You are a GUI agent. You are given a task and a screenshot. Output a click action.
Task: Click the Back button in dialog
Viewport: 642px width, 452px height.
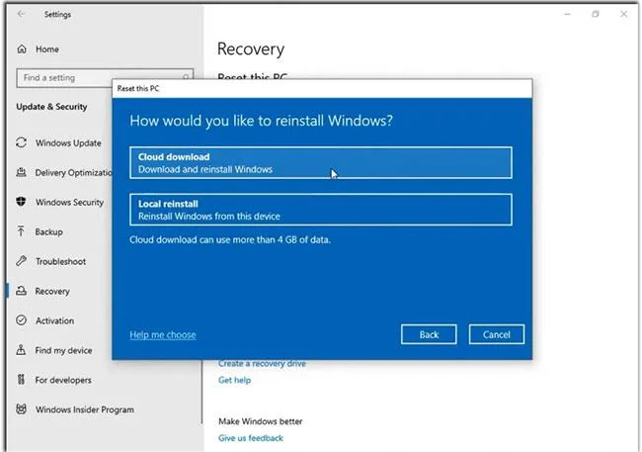[429, 334]
